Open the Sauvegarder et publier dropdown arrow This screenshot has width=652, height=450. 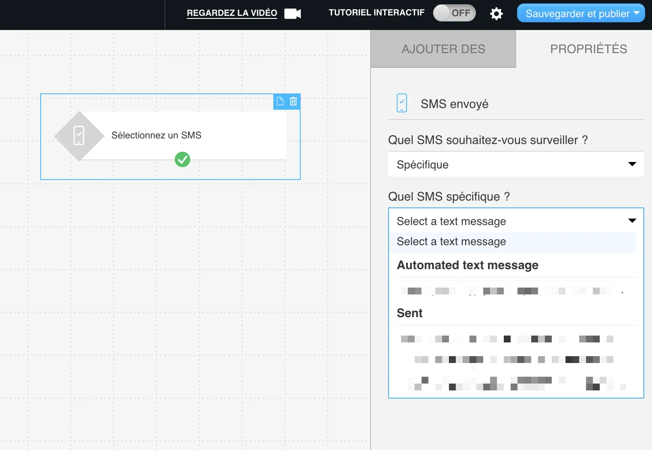637,13
